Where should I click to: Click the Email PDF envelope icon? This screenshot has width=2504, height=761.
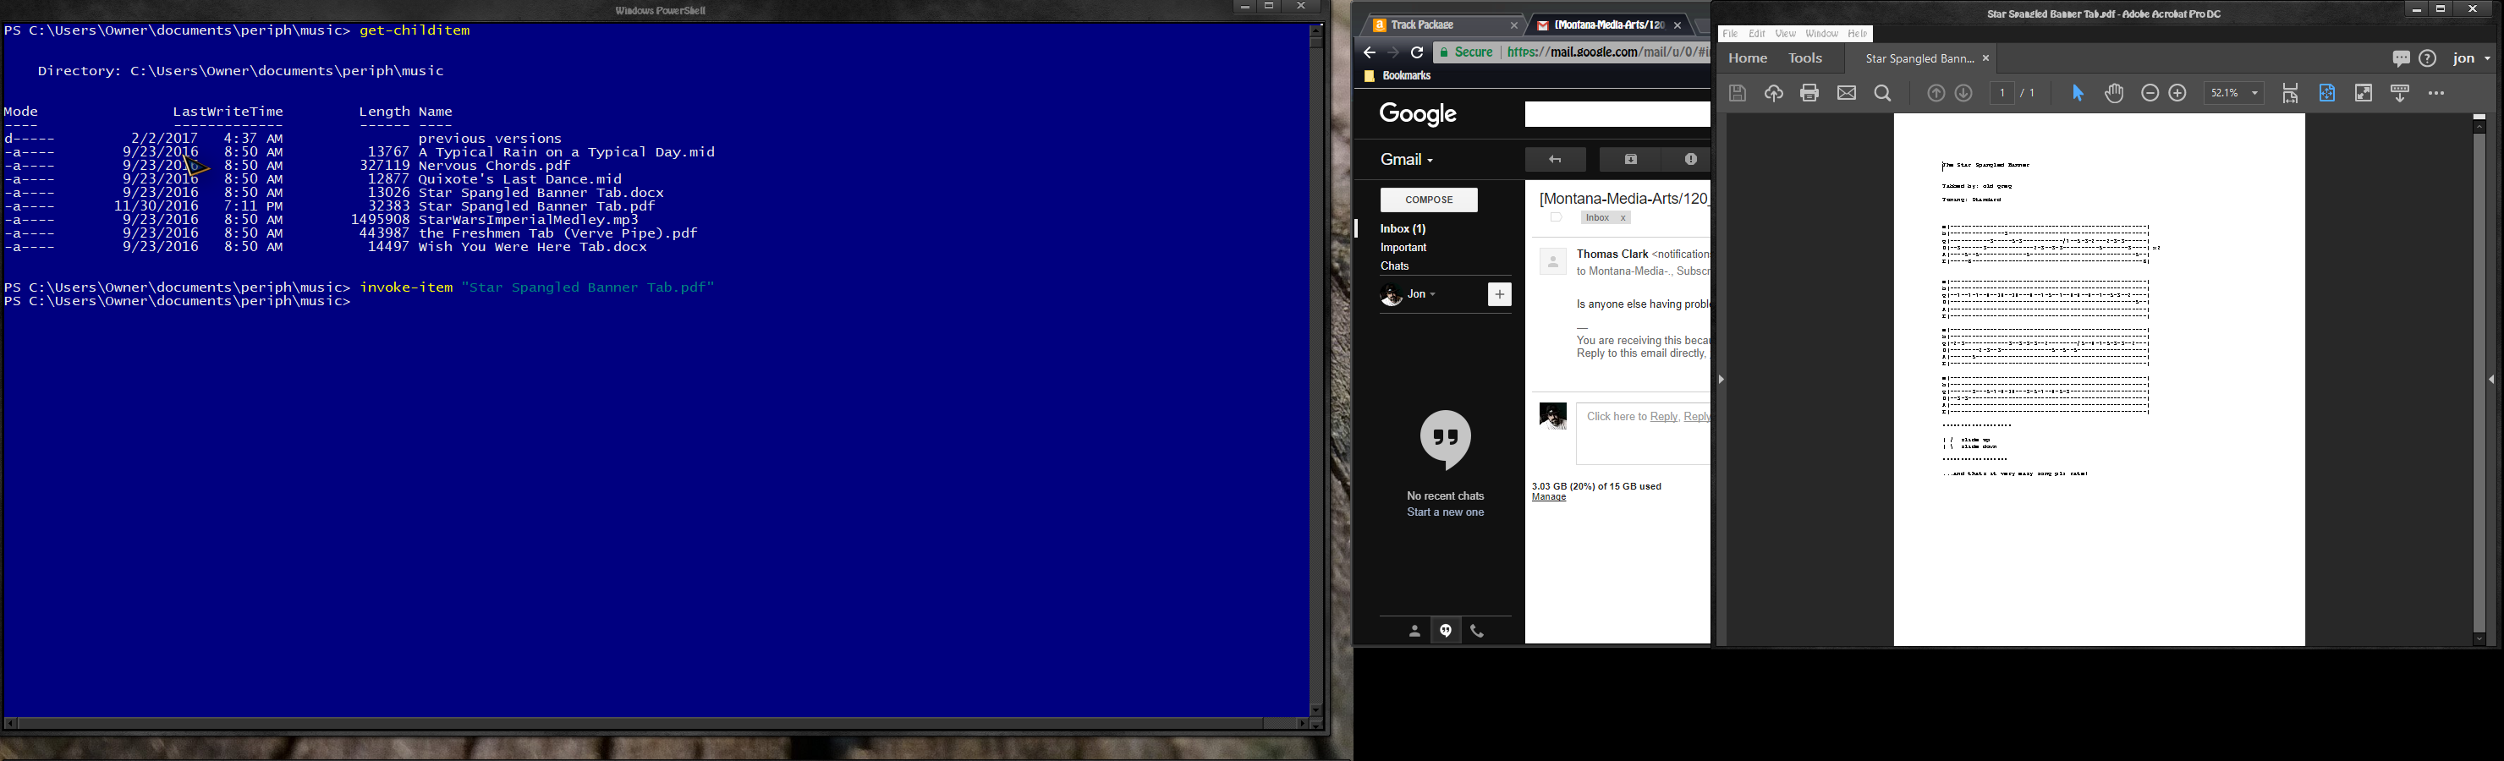coord(1846,92)
